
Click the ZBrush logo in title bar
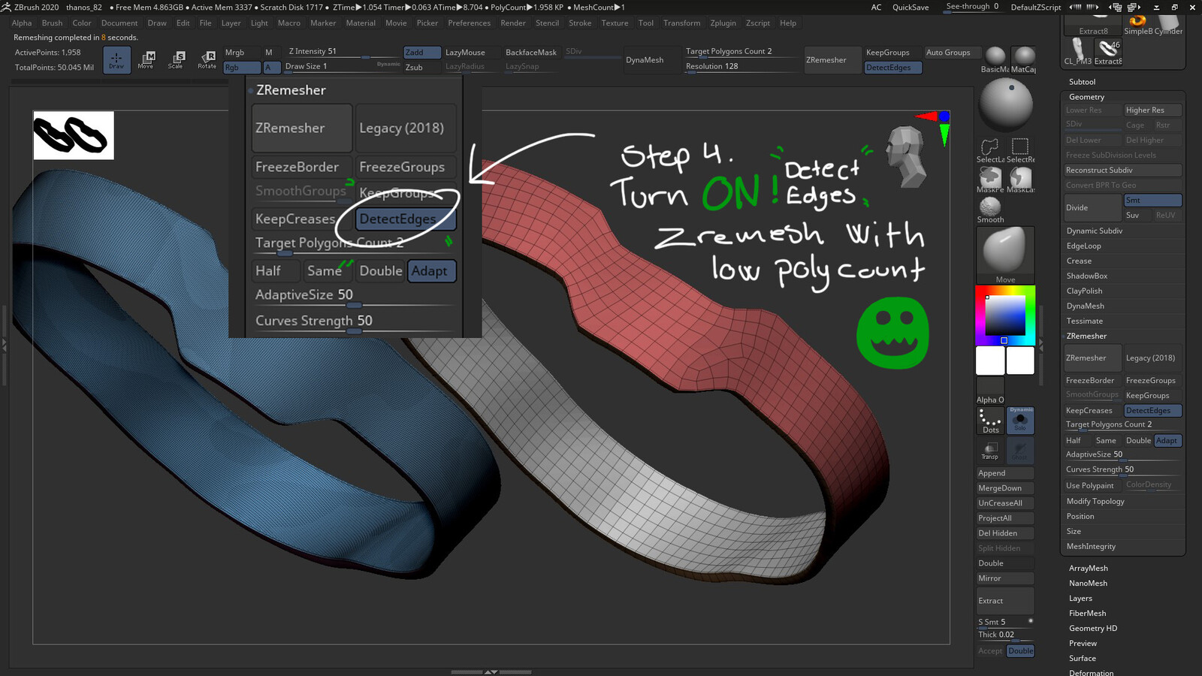6,7
